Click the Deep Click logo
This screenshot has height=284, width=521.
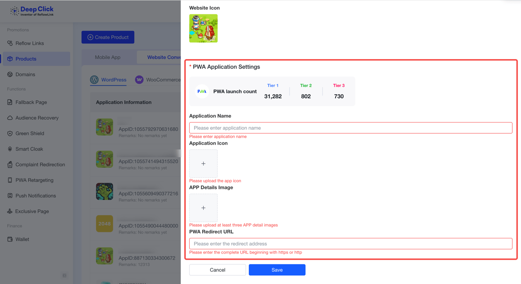point(32,11)
